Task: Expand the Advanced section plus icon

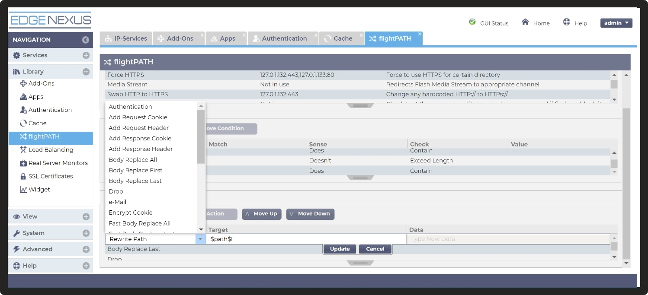Action: tap(86, 249)
